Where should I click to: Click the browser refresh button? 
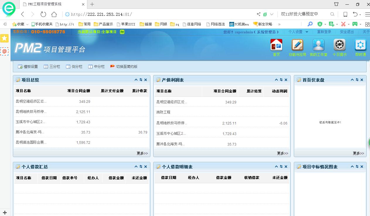(x=43, y=14)
